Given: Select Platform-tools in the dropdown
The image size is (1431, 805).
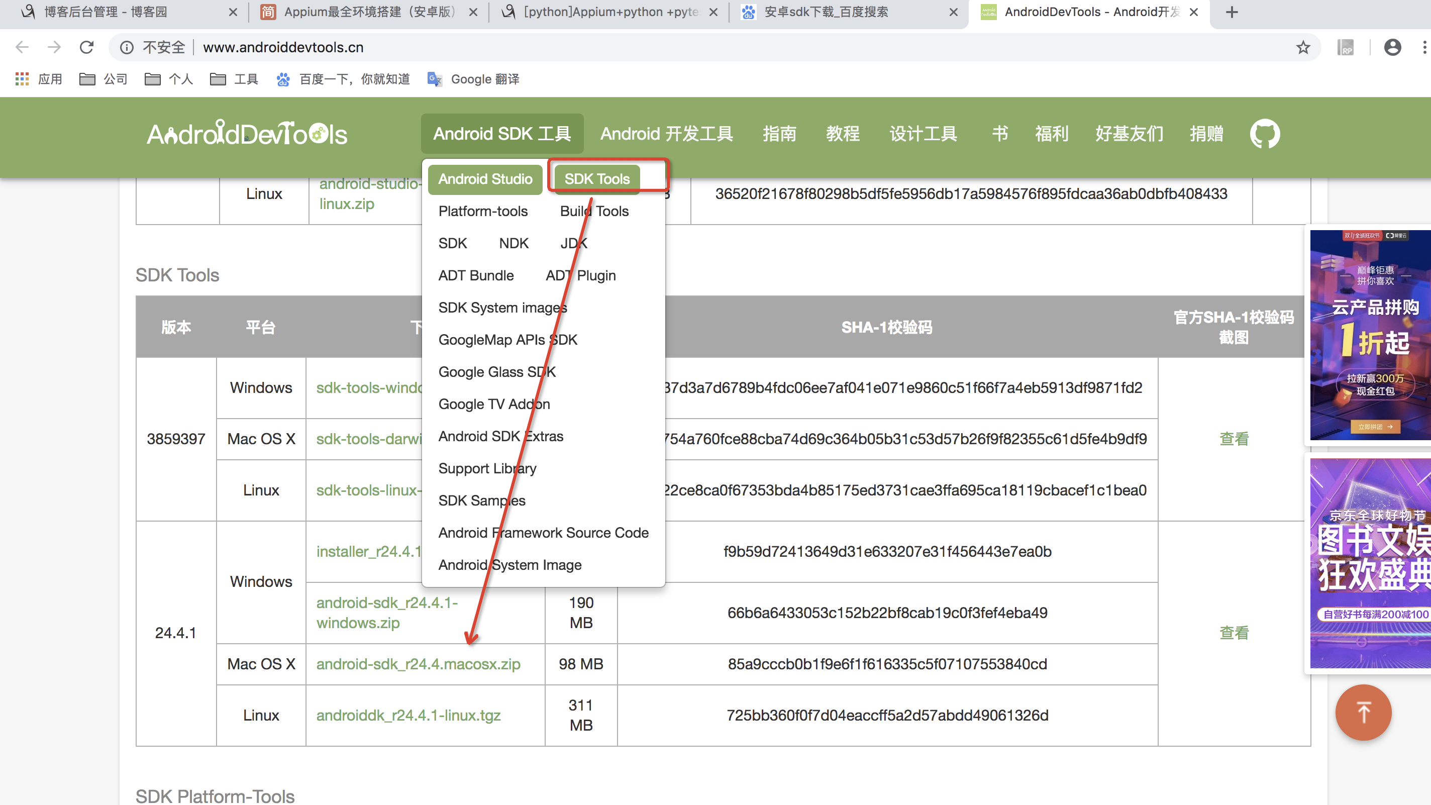Looking at the screenshot, I should (x=483, y=211).
